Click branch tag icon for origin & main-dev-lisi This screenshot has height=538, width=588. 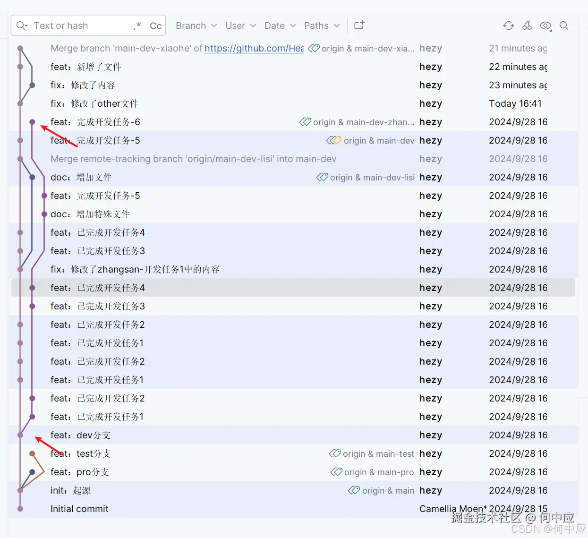(322, 177)
